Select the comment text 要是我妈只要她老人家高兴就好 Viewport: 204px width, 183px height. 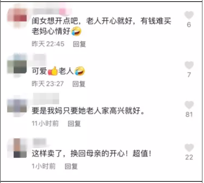(88, 111)
